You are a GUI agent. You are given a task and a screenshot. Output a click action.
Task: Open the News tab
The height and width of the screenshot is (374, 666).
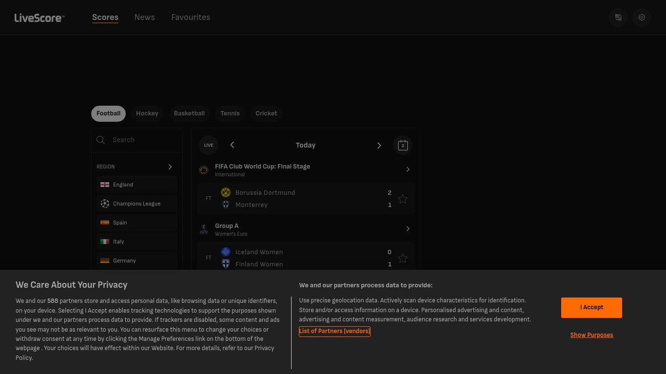tap(144, 17)
